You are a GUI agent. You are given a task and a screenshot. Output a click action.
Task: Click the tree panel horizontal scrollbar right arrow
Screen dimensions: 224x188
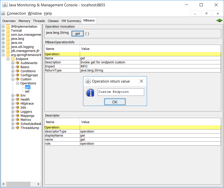click(38, 184)
